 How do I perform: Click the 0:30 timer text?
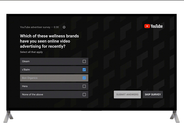(x=56, y=27)
